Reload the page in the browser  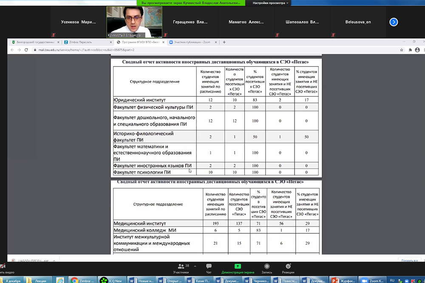(x=27, y=50)
